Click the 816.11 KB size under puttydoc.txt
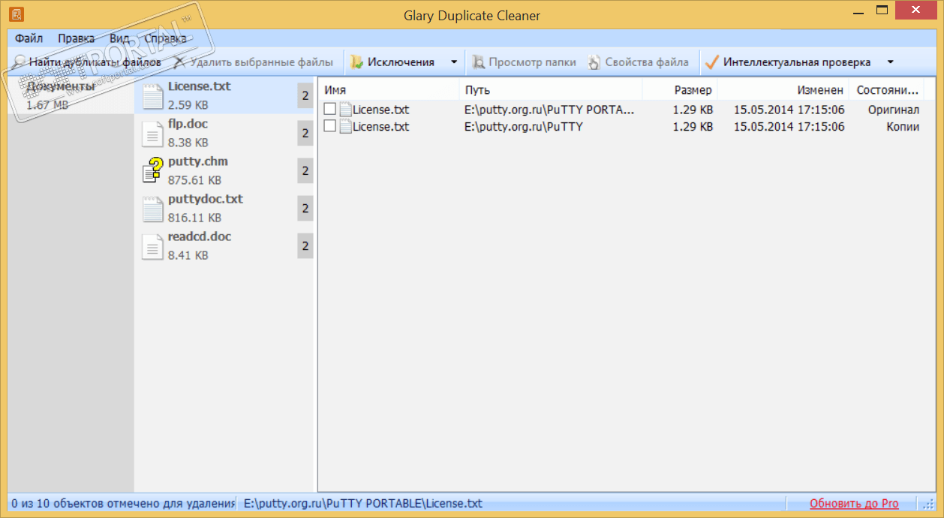944x518 pixels. 195,218
